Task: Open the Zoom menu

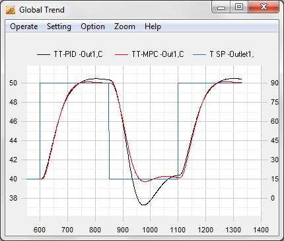Action: coord(125,26)
